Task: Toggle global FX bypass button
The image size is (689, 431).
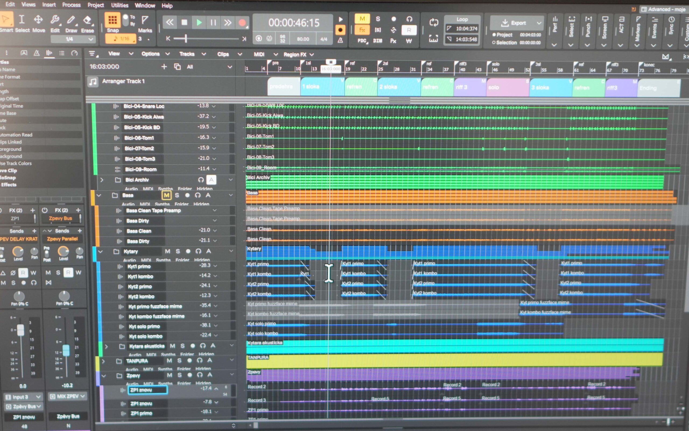Action: [x=362, y=30]
